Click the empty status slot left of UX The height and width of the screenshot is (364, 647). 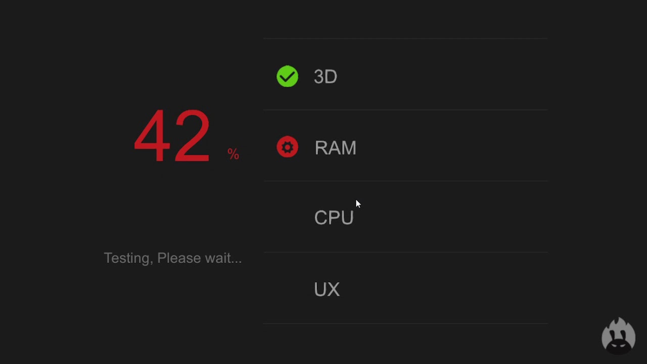pos(287,289)
